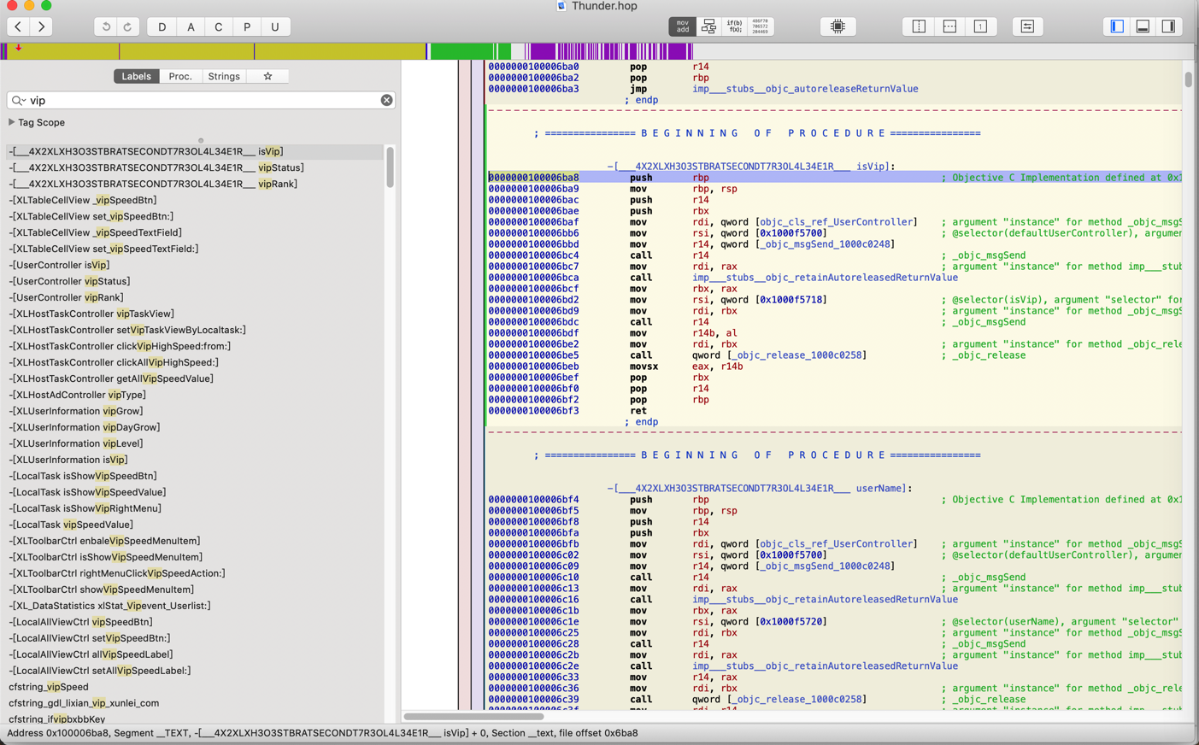1199x745 pixels.
Task: Click the purple segment of navigation bar
Action: pyautogui.click(x=610, y=52)
